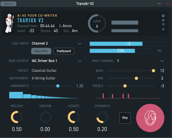Click the robot guitarist logo
This screenshot has width=172, height=138.
(x=9, y=23)
